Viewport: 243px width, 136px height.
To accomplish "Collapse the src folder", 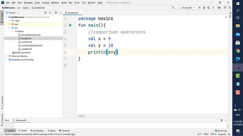I will click(9, 28).
